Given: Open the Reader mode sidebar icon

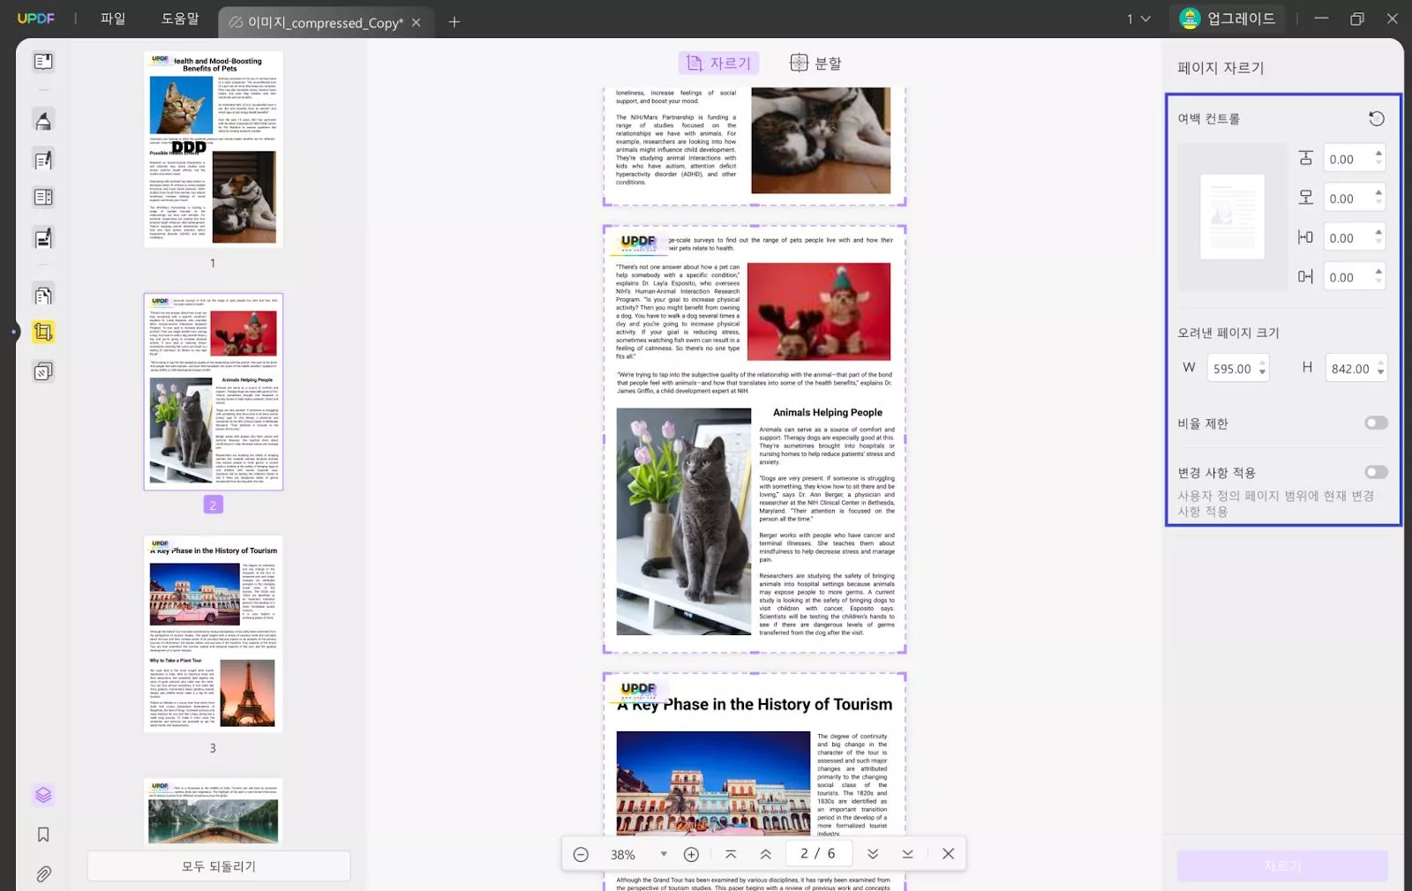Looking at the screenshot, I should 43,62.
